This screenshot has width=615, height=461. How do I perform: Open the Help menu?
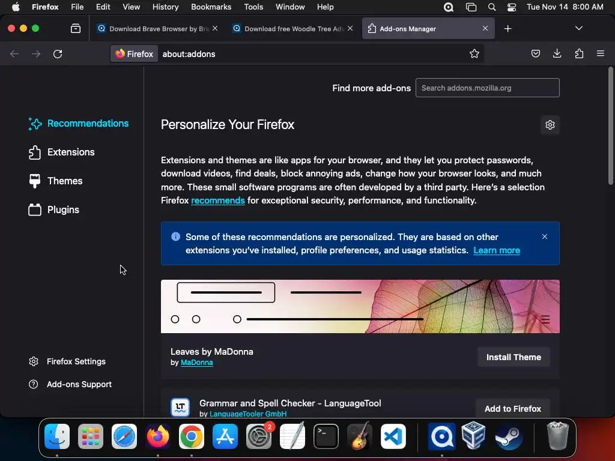[x=325, y=7]
